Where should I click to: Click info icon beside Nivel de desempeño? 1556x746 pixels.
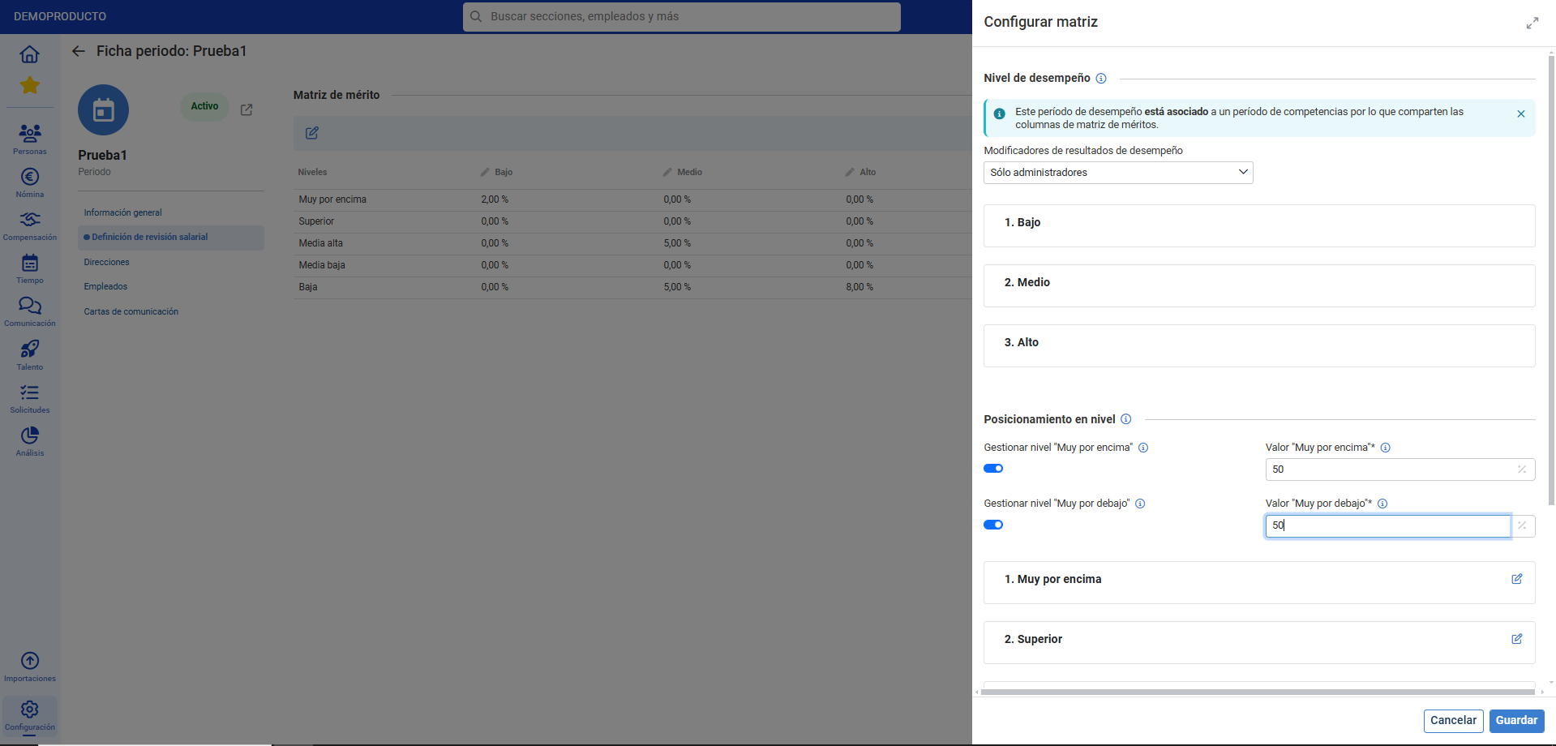coord(1101,79)
